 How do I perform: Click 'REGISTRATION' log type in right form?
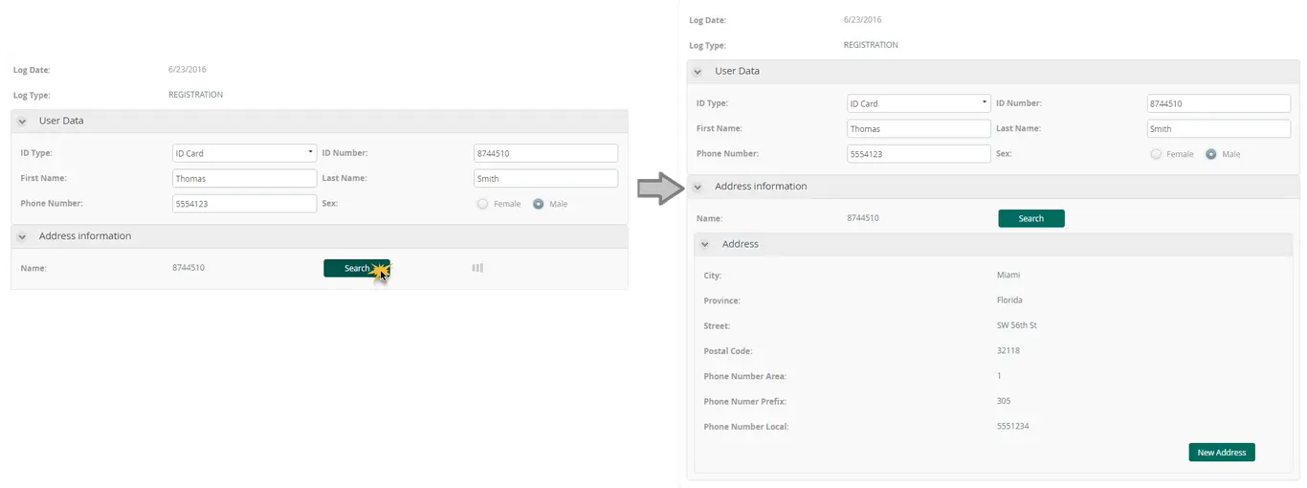(x=871, y=45)
